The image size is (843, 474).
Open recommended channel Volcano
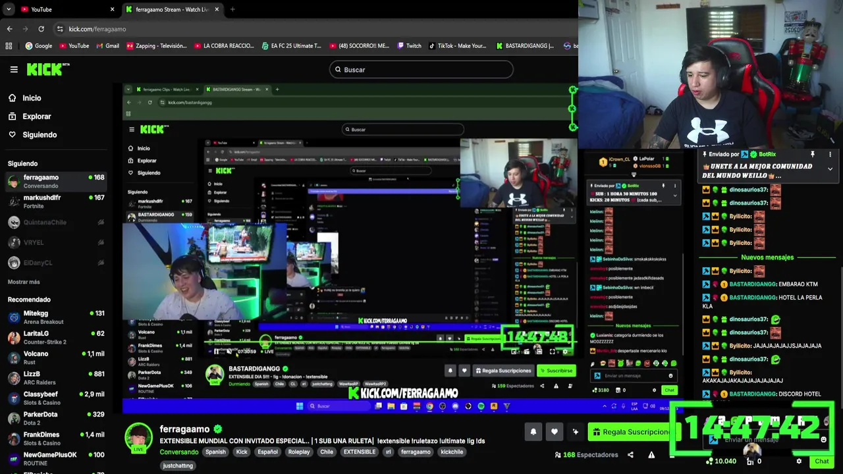57,357
